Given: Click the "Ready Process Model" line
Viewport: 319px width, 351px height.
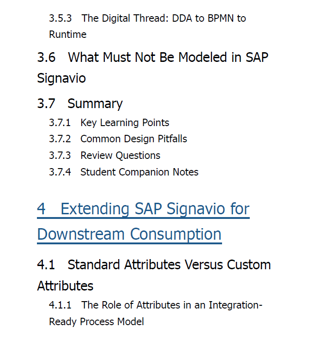Looking at the screenshot, I should 96,322.
